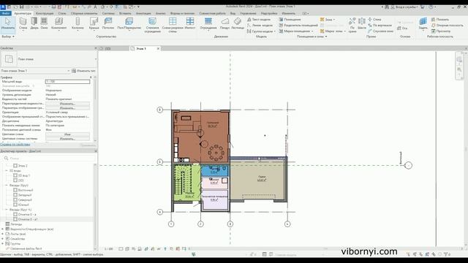The width and height of the screenshot is (468, 263).
Task: Switch to the Конструкция ribbon tab
Action: tap(45, 13)
